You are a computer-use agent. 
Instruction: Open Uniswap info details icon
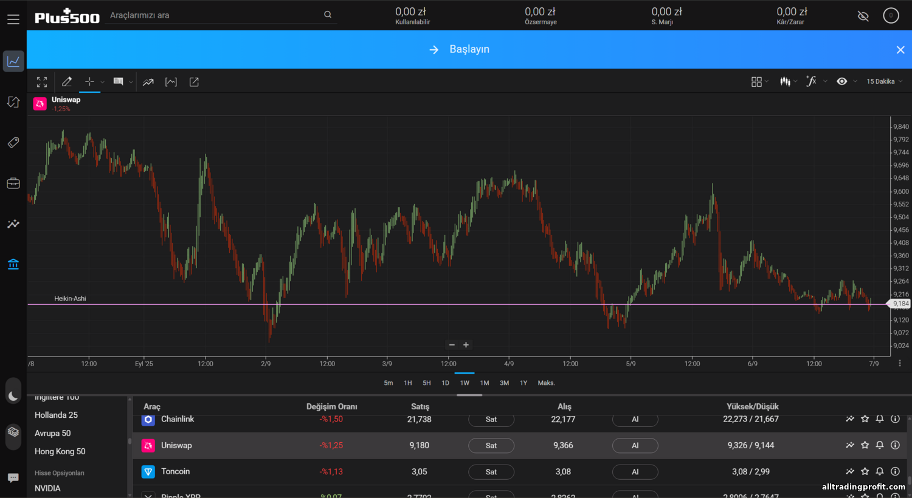click(x=895, y=445)
